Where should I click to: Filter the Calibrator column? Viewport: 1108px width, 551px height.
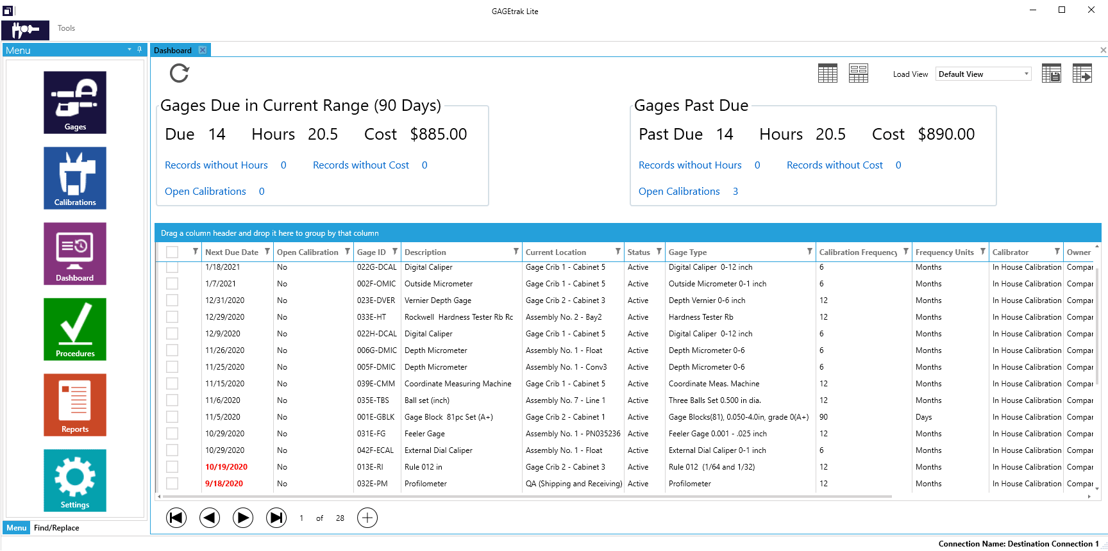click(1057, 252)
